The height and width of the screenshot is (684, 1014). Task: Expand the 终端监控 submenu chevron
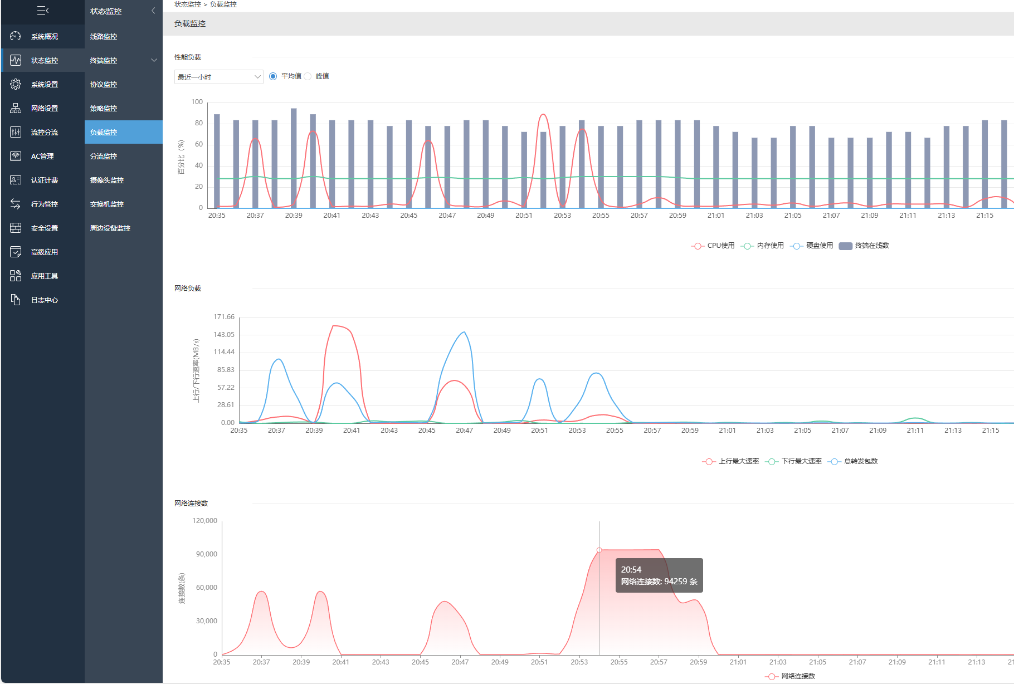(x=154, y=60)
